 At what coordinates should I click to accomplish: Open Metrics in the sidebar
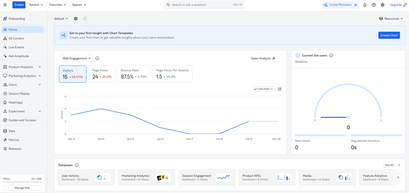point(22,140)
